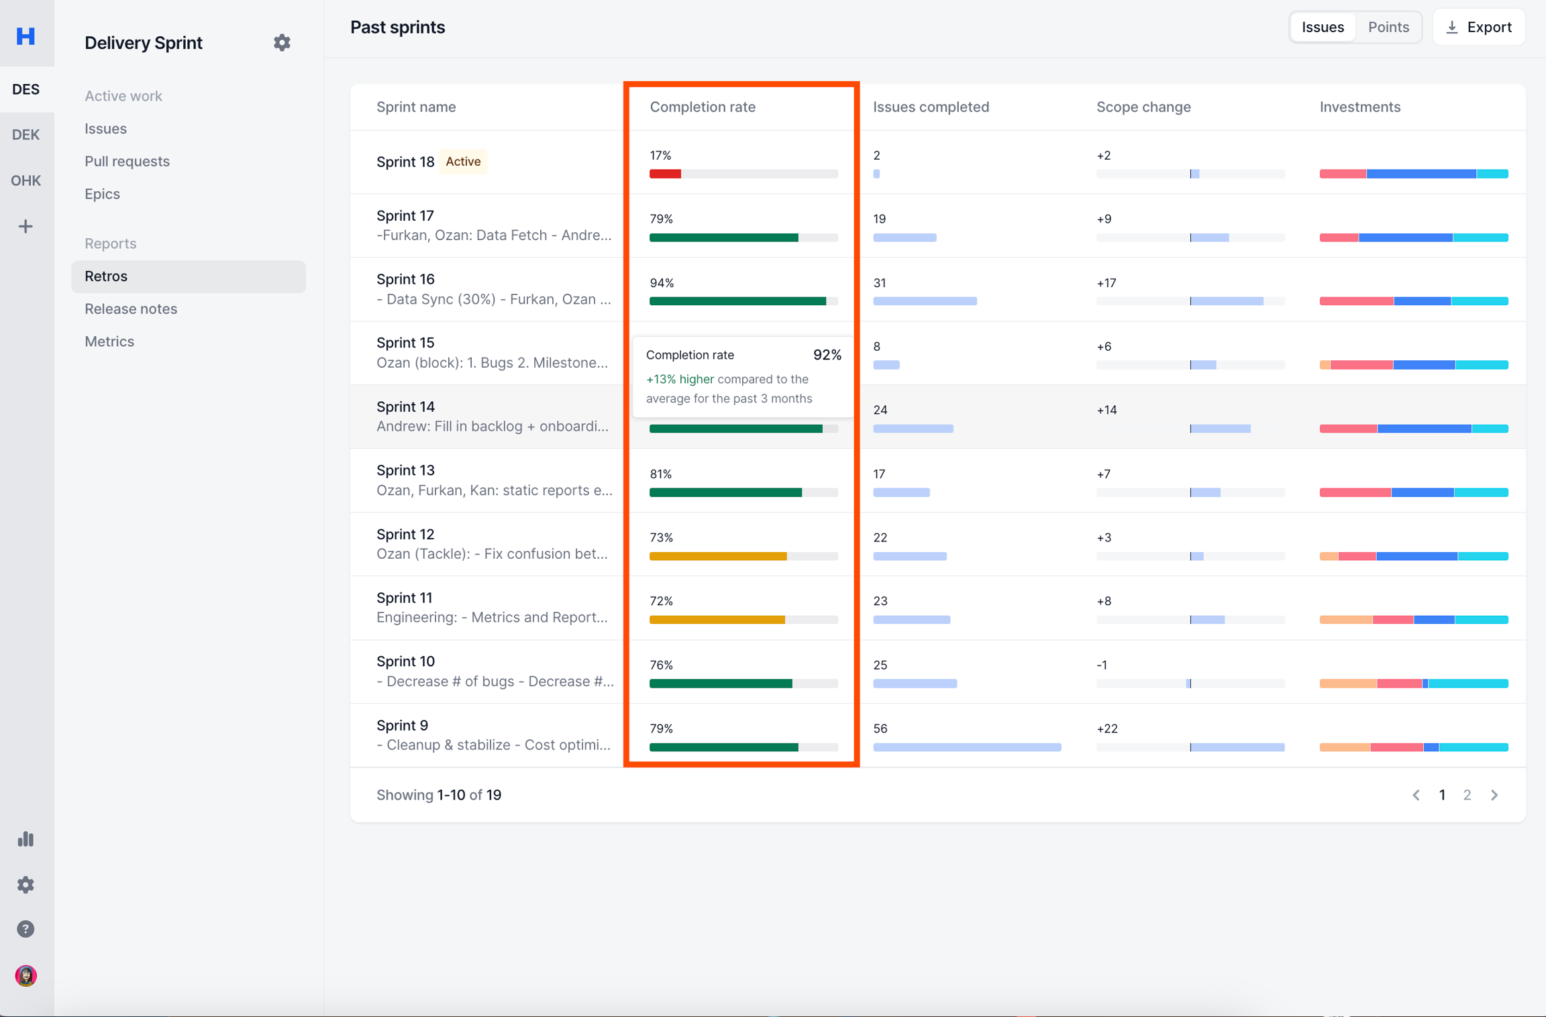Switch view to Points
Image resolution: width=1546 pixels, height=1017 pixels.
[1388, 28]
